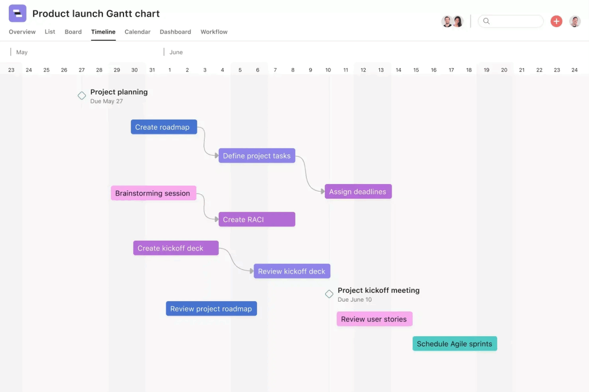This screenshot has width=589, height=392.
Task: Open the Schedule Agile sprints task
Action: [x=454, y=343]
